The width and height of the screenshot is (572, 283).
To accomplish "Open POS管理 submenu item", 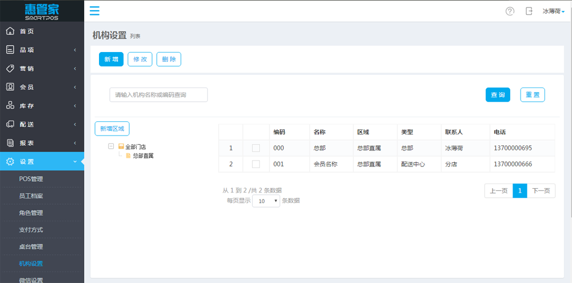I will pyautogui.click(x=31, y=179).
